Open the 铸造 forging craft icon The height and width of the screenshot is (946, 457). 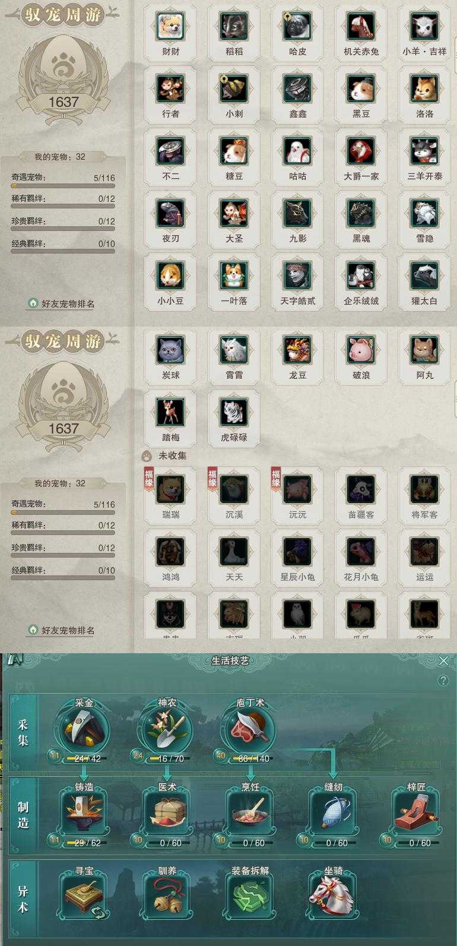(84, 814)
